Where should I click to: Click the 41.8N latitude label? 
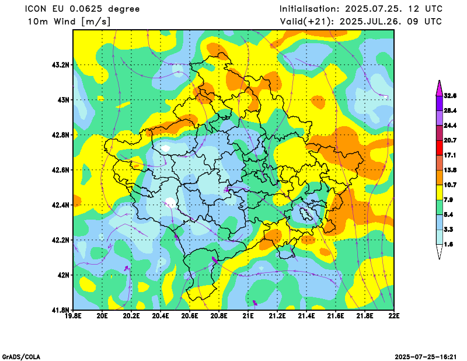pyautogui.click(x=61, y=310)
